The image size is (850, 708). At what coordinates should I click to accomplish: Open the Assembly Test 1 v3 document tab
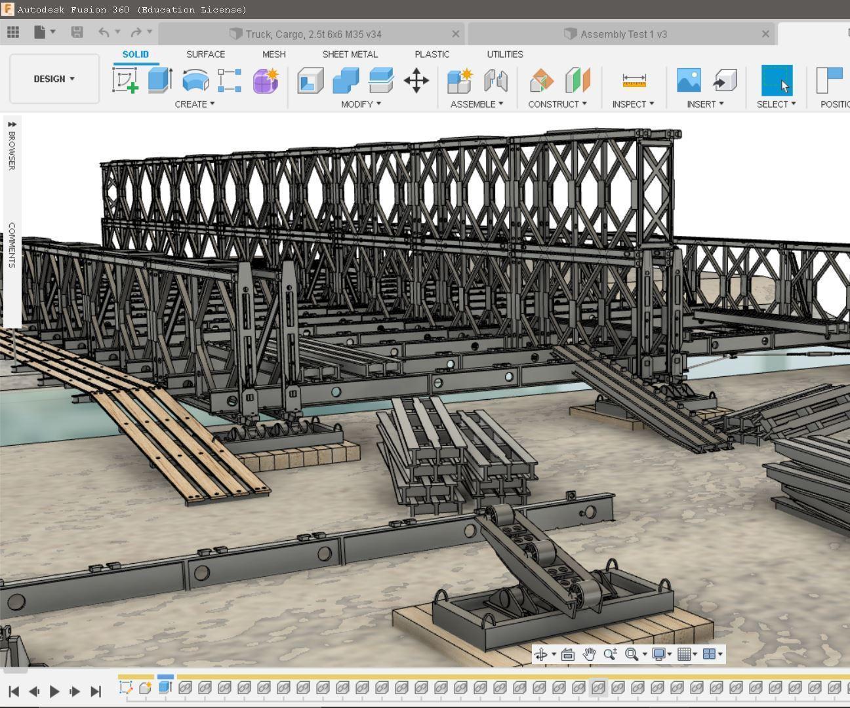tap(617, 33)
